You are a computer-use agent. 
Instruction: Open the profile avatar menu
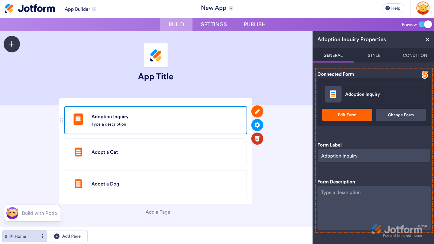[423, 8]
